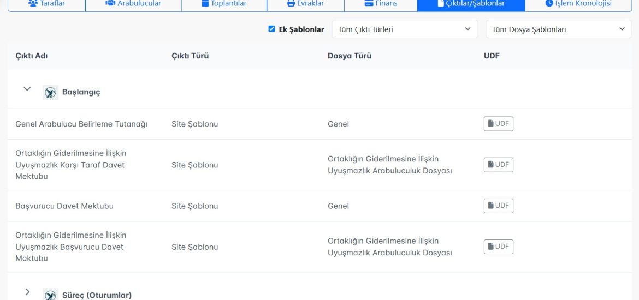Switch to the Arabulucular tab
Image resolution: width=639 pixels, height=300 pixels.
click(133, 4)
